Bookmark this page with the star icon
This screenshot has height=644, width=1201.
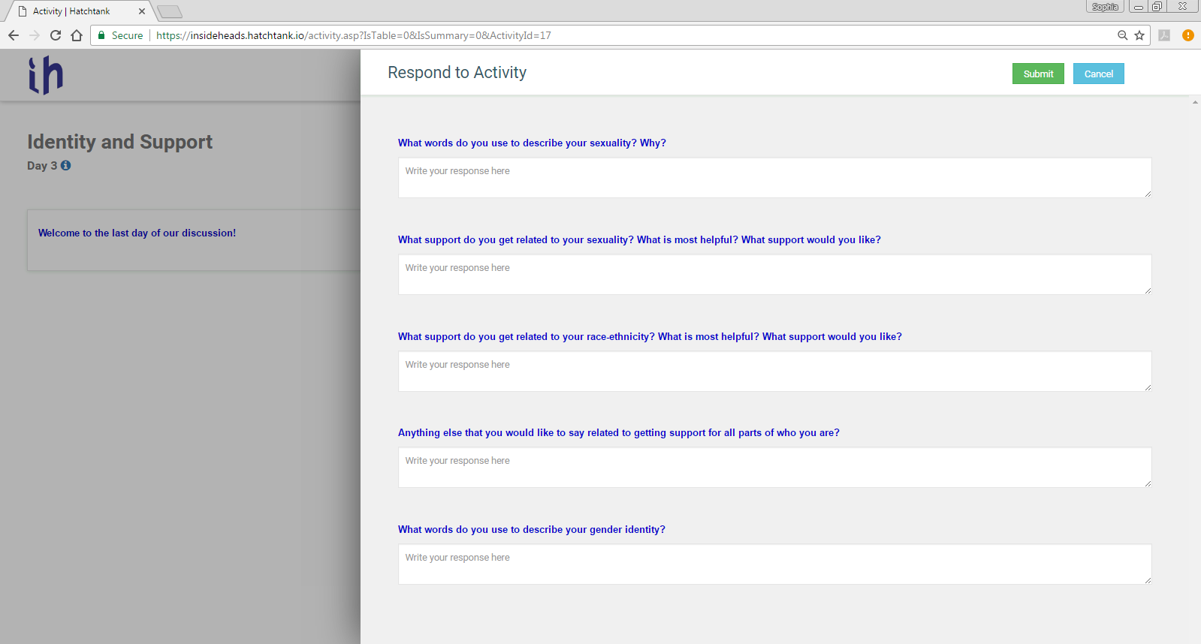click(x=1139, y=35)
